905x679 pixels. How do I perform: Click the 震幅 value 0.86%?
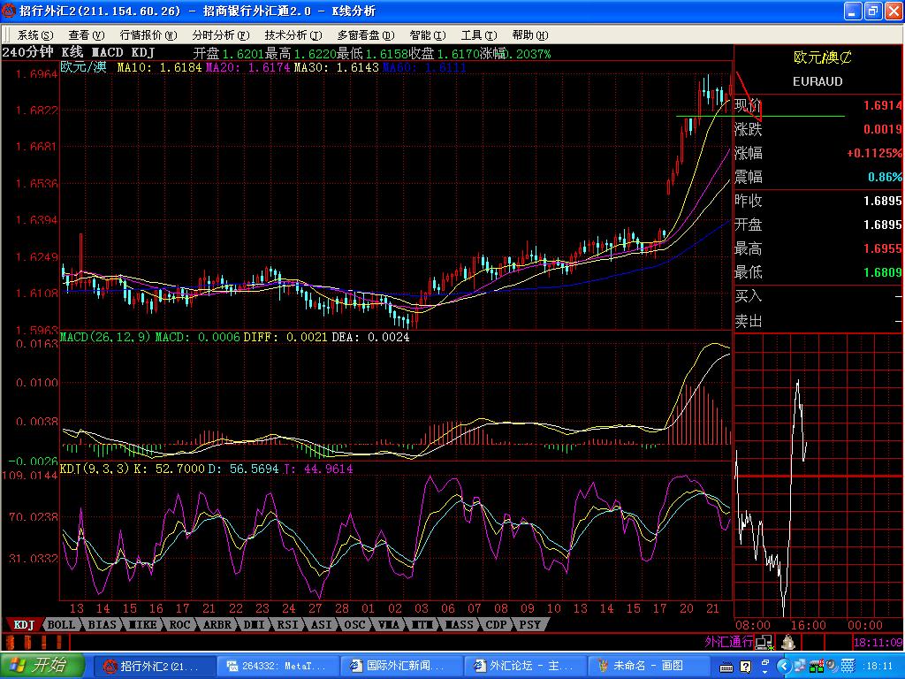pos(884,177)
